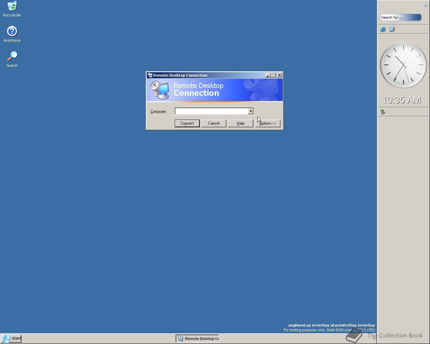Open the Search magnifier desktop icon
Image resolution: width=430 pixels, height=344 pixels.
(12, 59)
